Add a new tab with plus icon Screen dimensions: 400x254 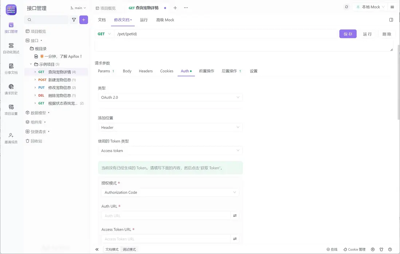pos(175,8)
